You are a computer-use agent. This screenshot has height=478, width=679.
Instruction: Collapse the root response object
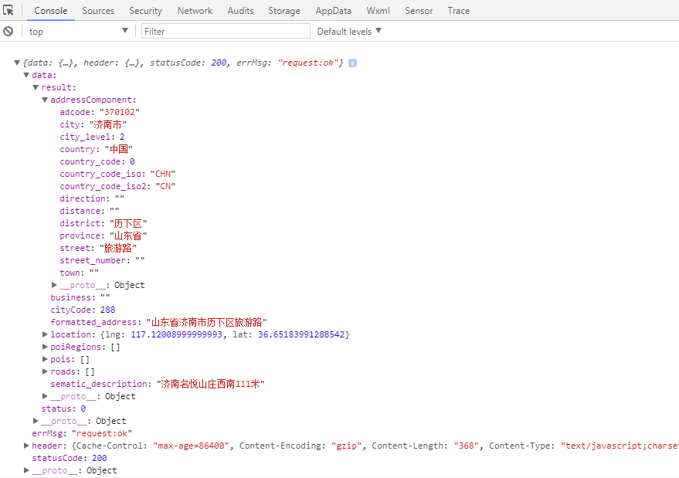[x=17, y=63]
